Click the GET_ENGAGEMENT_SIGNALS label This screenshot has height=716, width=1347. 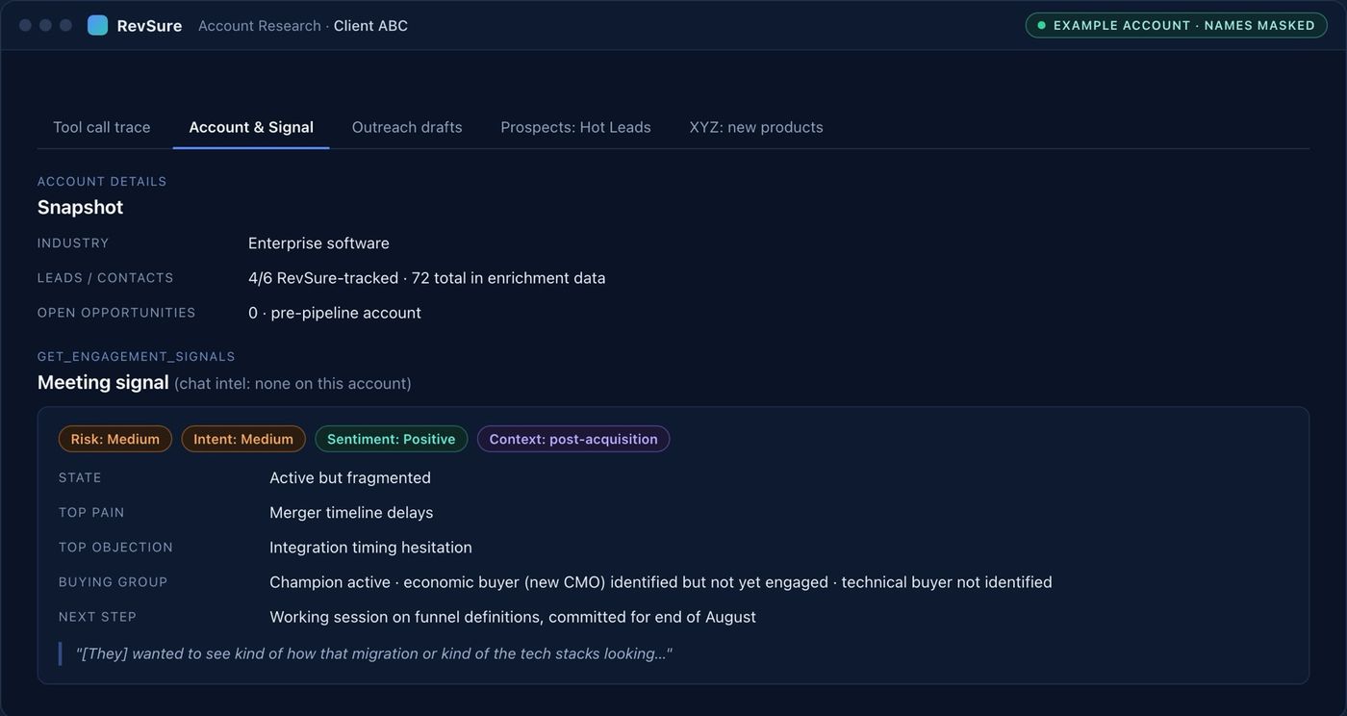tap(137, 356)
